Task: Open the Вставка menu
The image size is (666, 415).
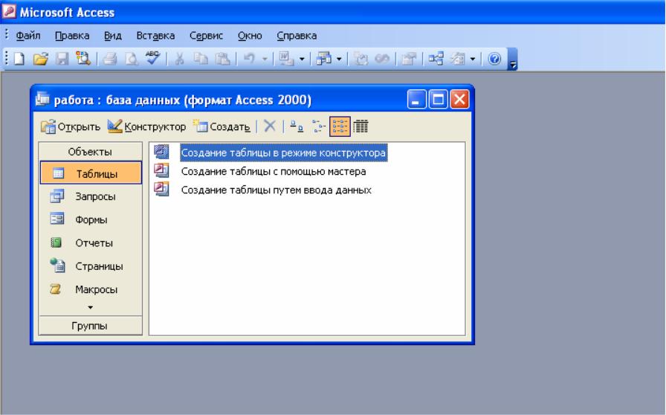Action: coord(155,36)
